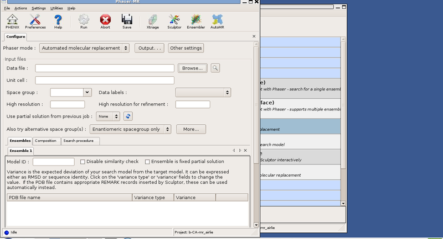The image size is (443, 239).
Task: Click in the Unit cell input field
Action: 105,81
